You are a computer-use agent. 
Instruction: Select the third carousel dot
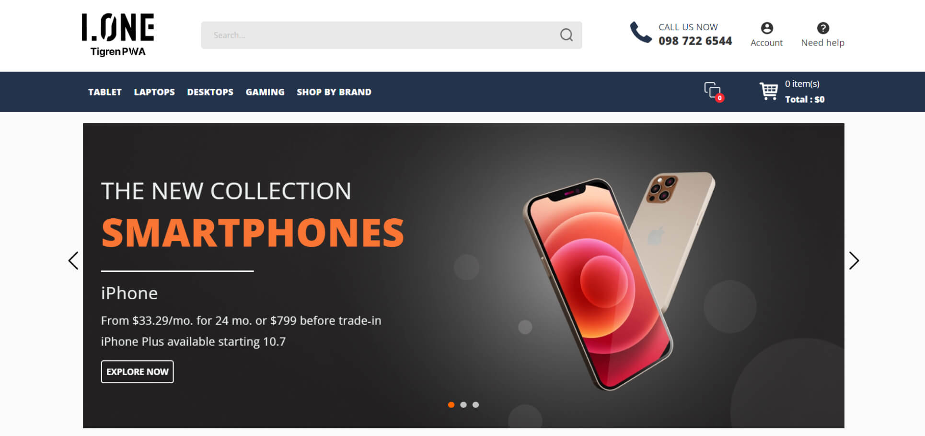click(x=475, y=405)
